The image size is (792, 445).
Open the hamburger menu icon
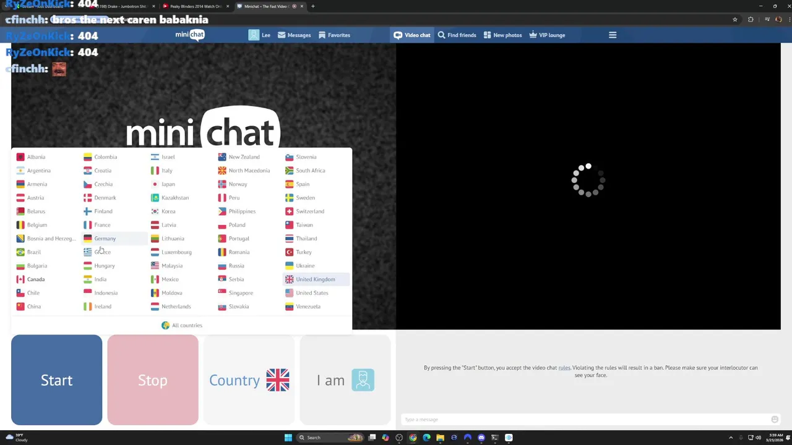[x=613, y=35]
